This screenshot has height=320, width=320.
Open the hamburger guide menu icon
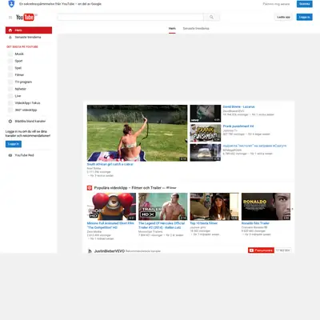pos(10,18)
